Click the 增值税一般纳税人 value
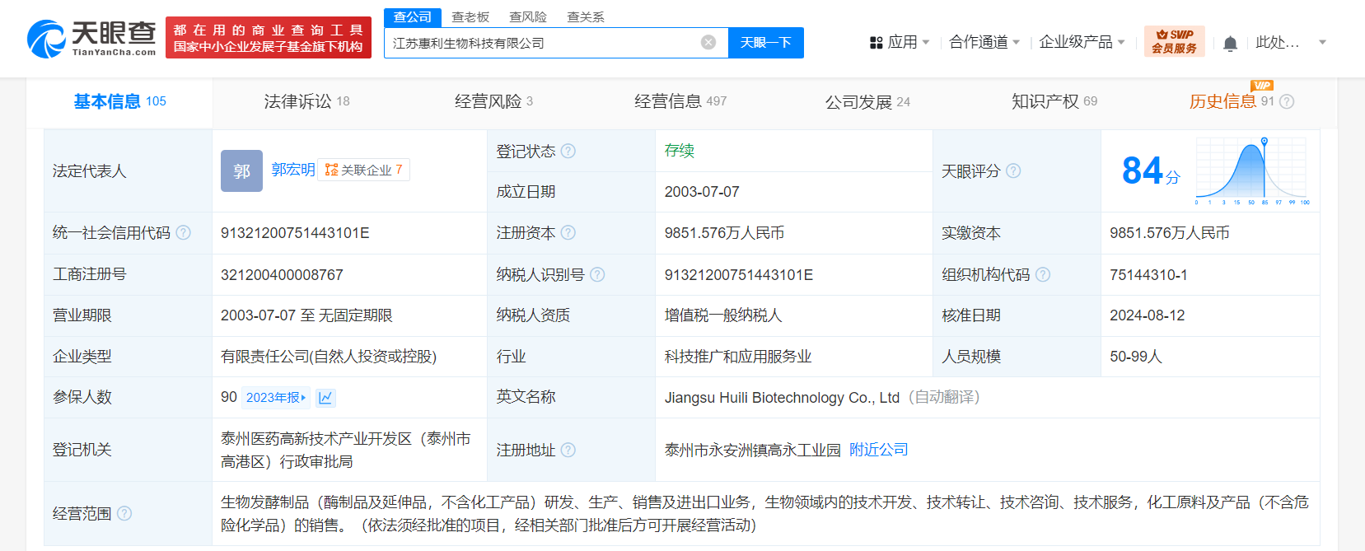The image size is (1365, 551). point(723,315)
